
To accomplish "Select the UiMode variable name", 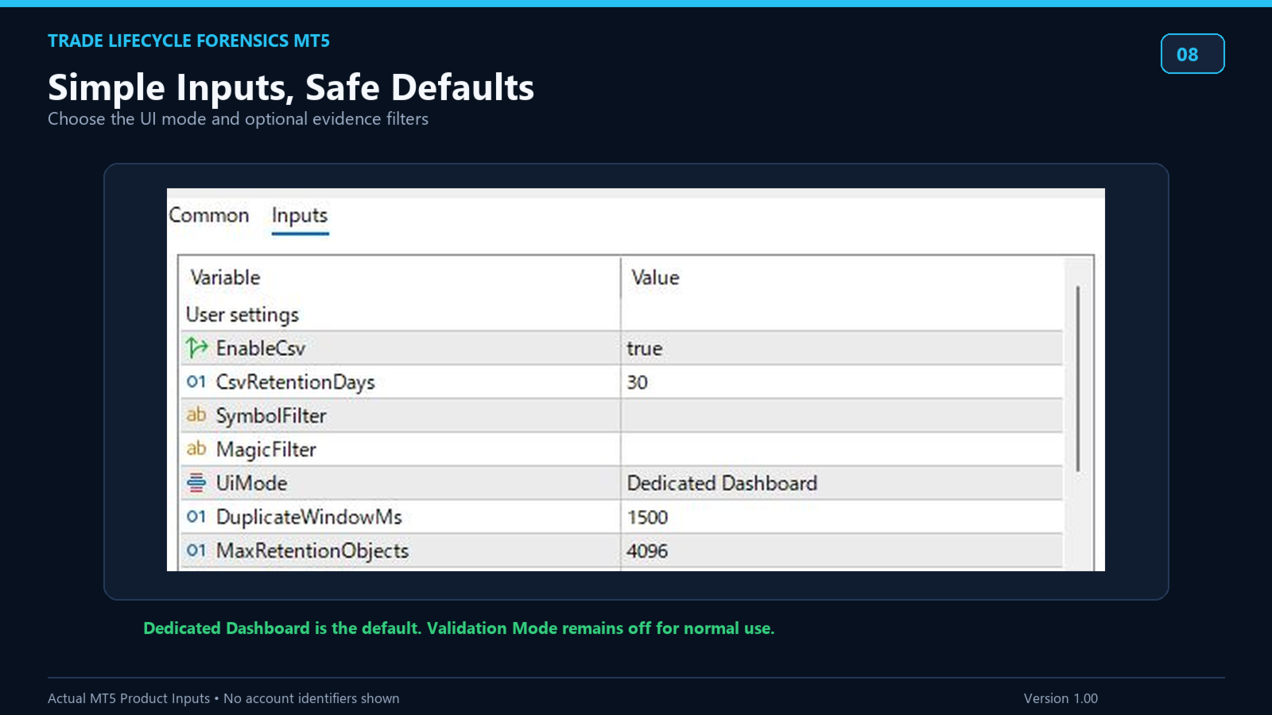I will (251, 483).
